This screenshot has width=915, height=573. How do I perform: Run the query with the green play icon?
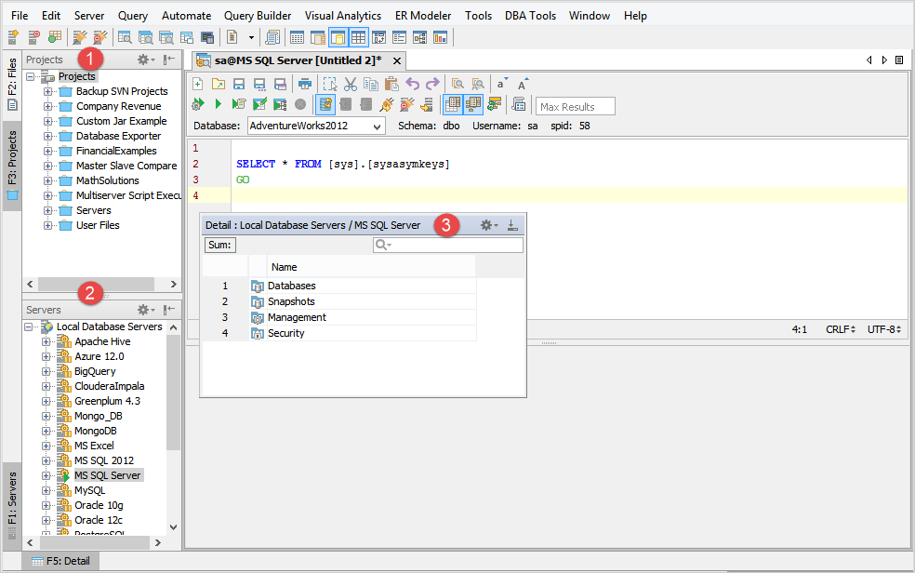point(218,105)
